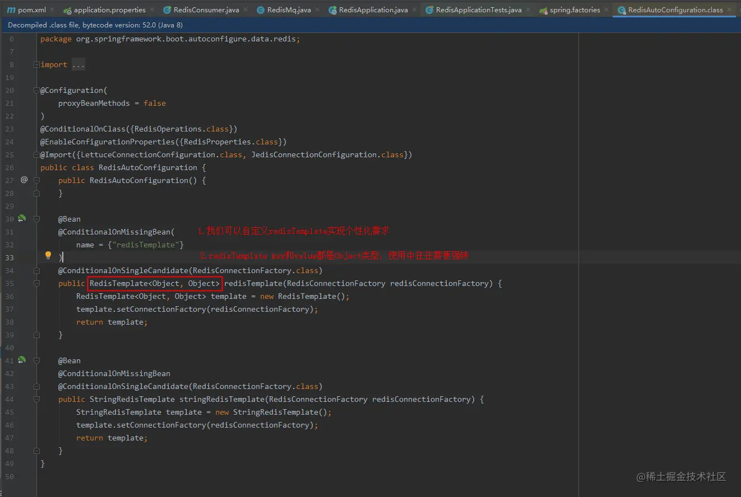Click the fold end marker on line 39
The image size is (741, 497).
point(36,335)
